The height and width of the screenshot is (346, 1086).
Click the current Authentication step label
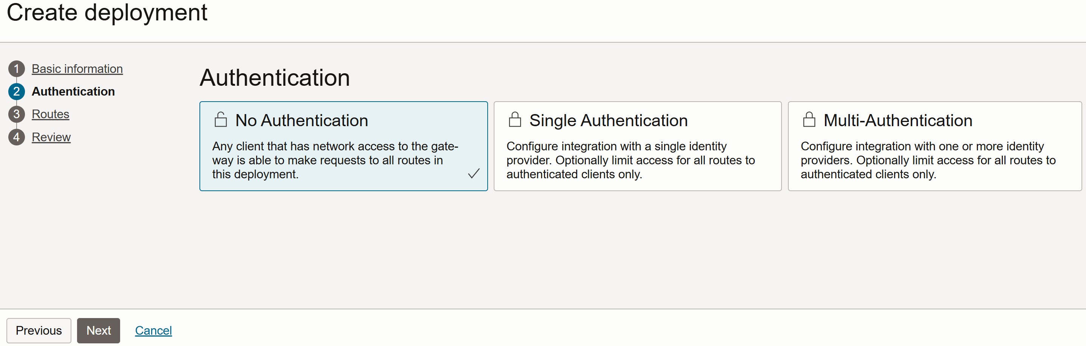[73, 91]
